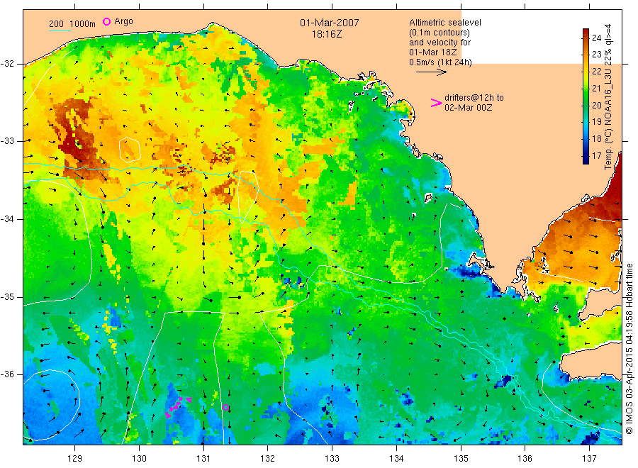
Task: Click the 'drifters@12h to' legend text
Action: tap(474, 98)
